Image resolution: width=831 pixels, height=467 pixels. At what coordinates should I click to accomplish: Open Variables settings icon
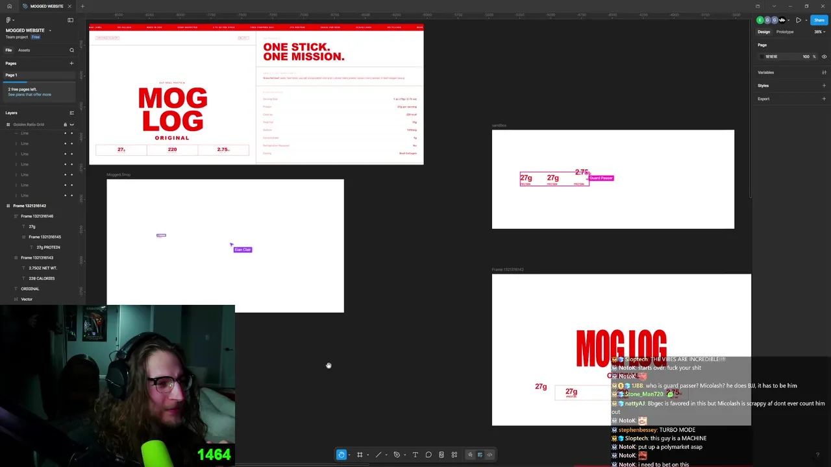(824, 73)
